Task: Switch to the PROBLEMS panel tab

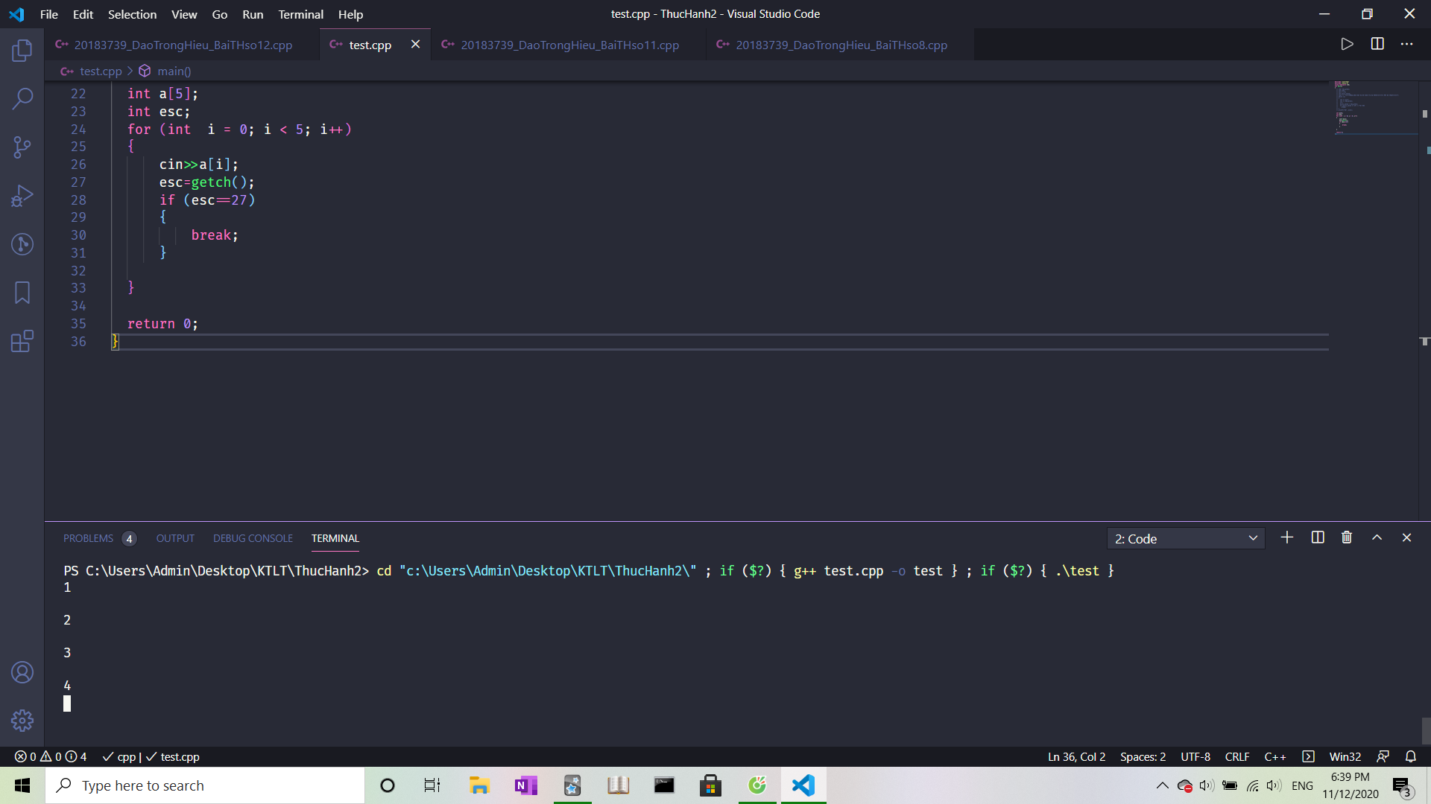Action: pos(89,539)
